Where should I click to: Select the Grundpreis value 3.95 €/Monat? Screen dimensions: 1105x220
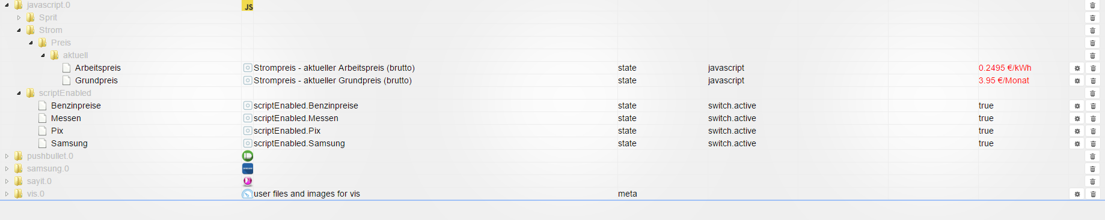pyautogui.click(x=1003, y=80)
